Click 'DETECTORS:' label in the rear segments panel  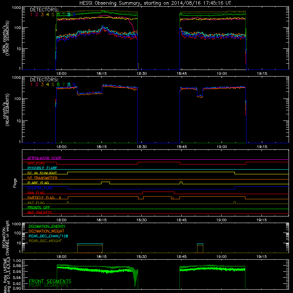point(44,79)
